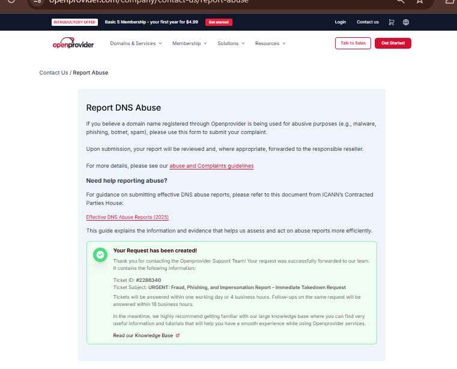Click the green checkmark success icon
The height and width of the screenshot is (369, 457).
coord(100,255)
